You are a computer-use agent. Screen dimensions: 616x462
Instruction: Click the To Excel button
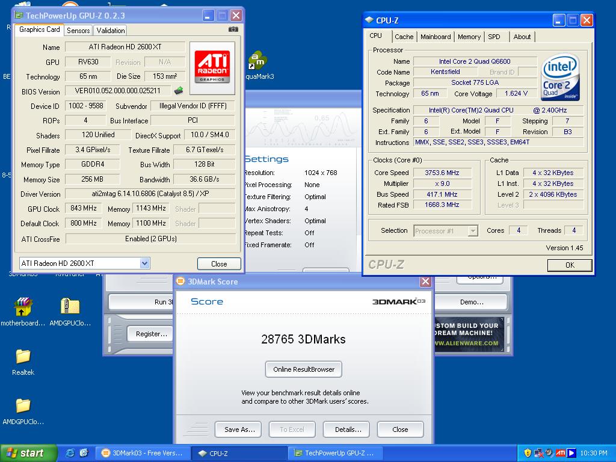pos(292,430)
